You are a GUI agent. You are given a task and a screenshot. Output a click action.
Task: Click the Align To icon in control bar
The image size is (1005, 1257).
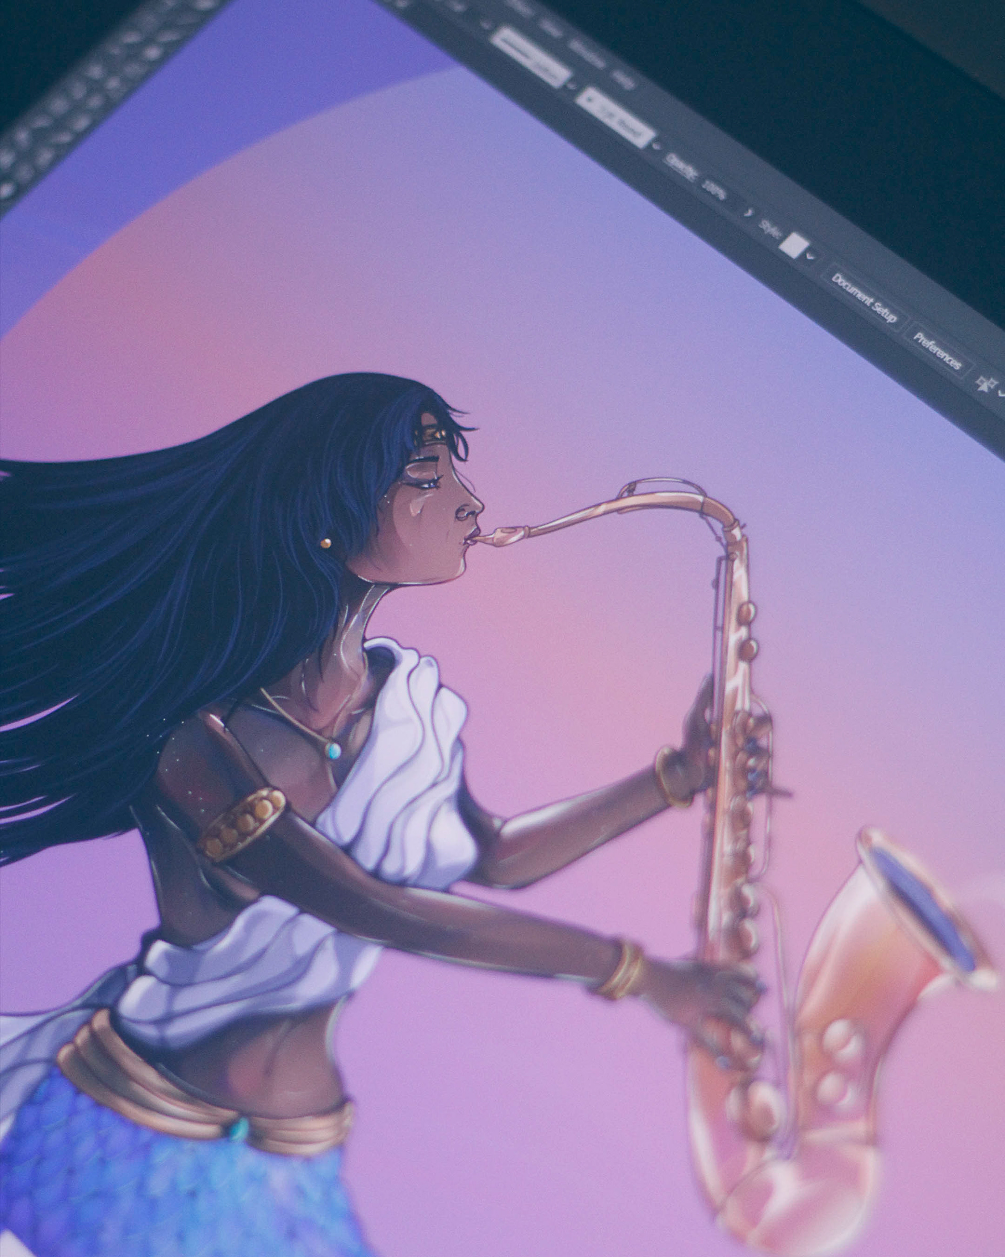tap(988, 385)
